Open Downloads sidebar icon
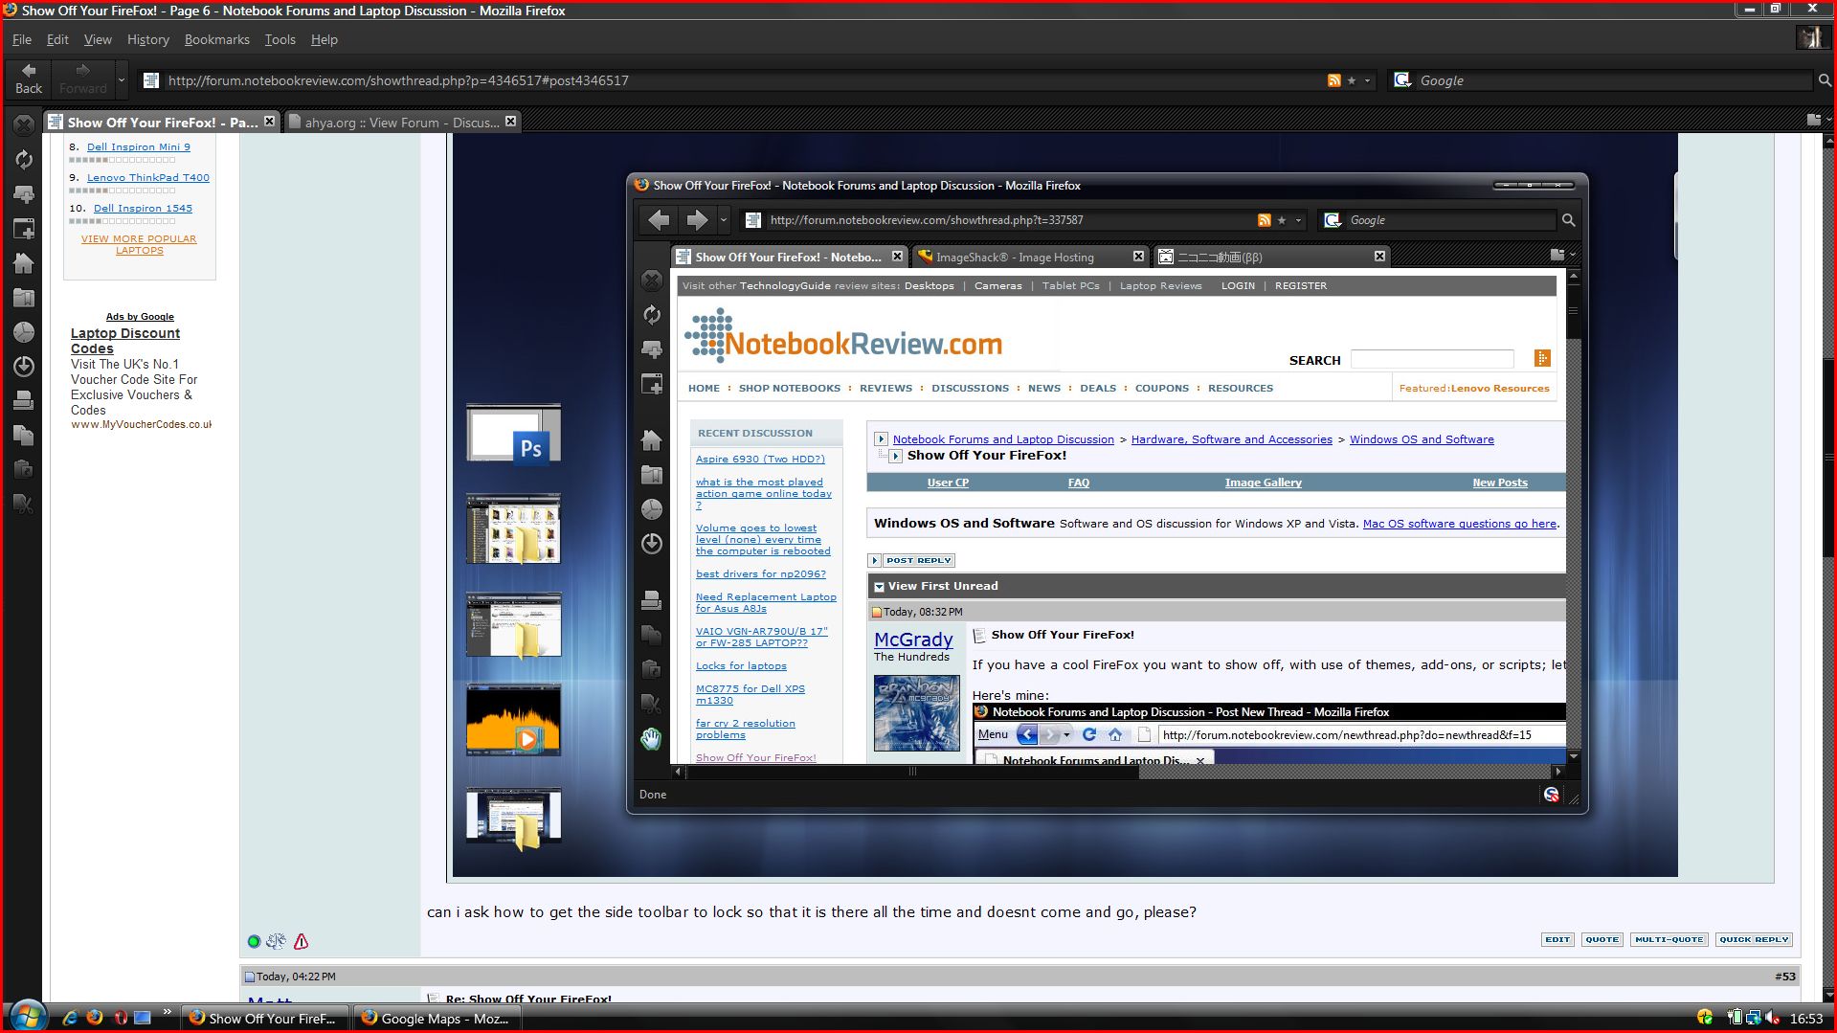1837x1033 pixels. click(x=24, y=367)
